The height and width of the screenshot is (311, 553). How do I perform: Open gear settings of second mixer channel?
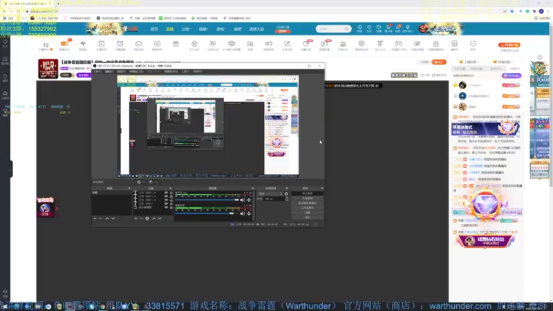point(249,214)
